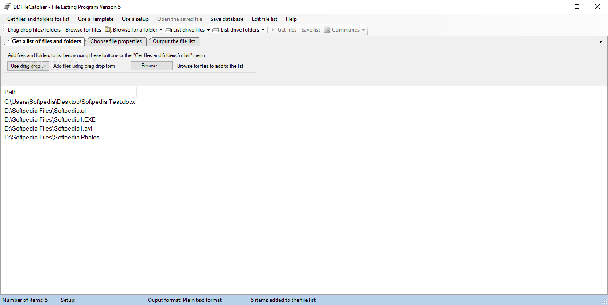Image resolution: width=608 pixels, height=305 pixels.
Task: Open the Edit file list menu
Action: [264, 19]
